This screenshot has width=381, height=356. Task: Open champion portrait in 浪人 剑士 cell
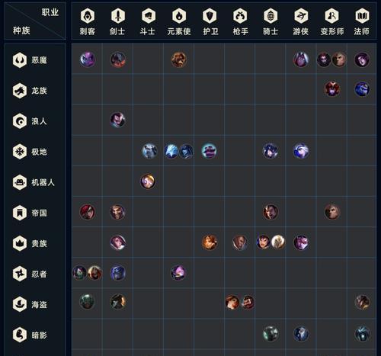[117, 120]
